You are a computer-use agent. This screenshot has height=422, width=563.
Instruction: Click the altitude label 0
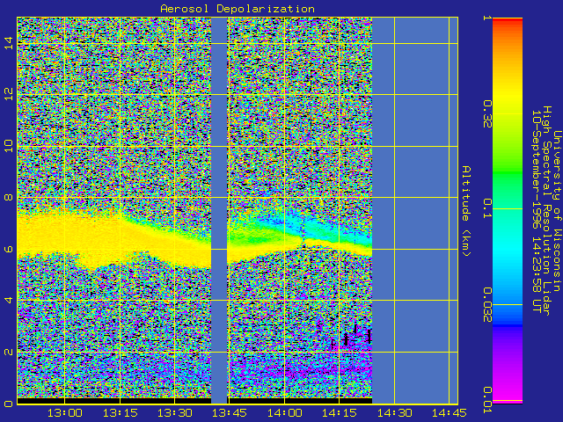[9, 404]
